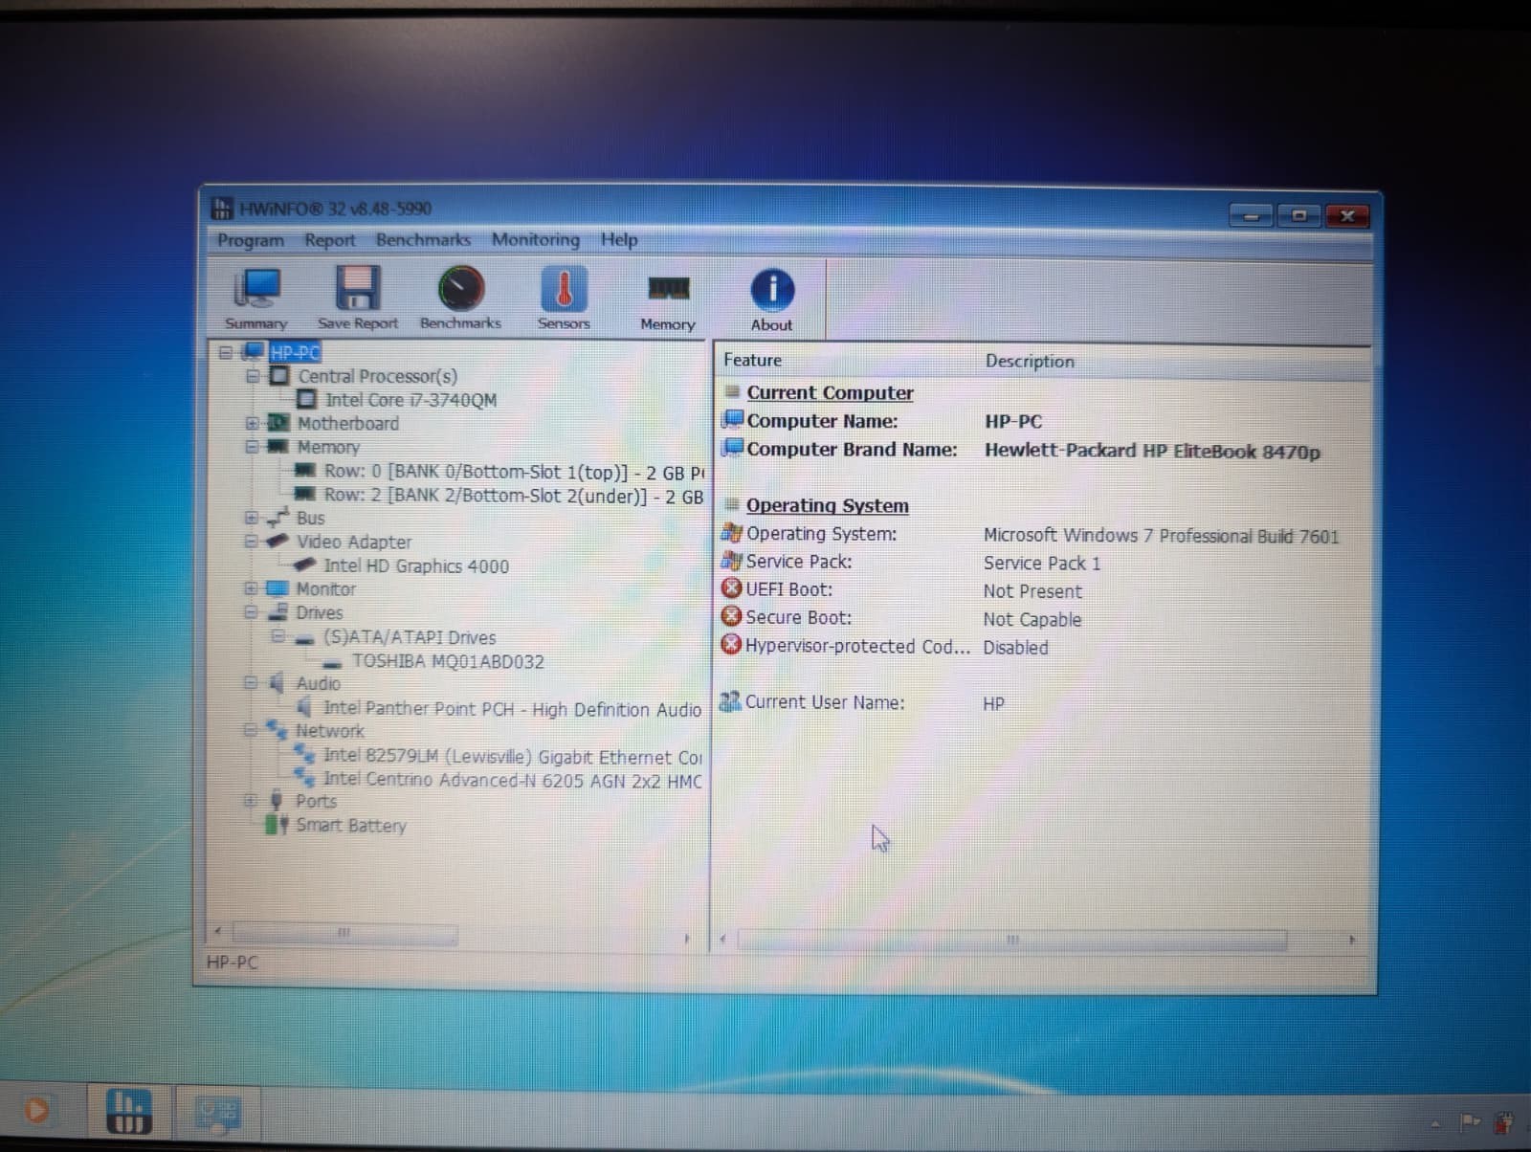Viewport: 1531px width, 1152px height.
Task: Expand the Bus tree node
Action: pyautogui.click(x=251, y=518)
